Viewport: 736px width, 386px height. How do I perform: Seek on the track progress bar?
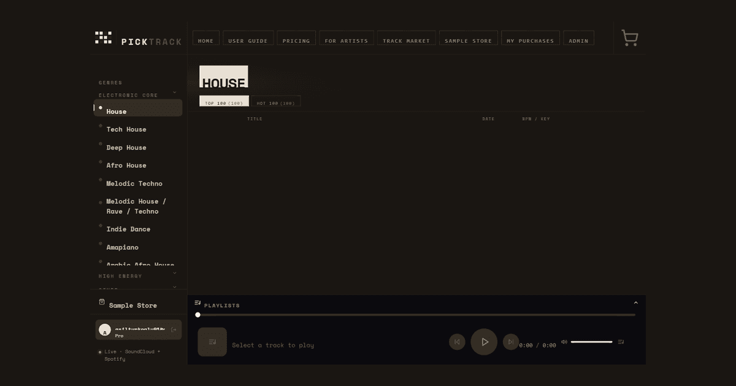416,315
